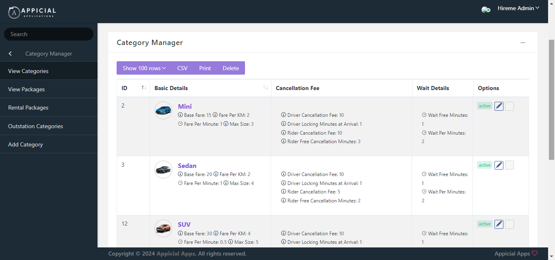555x260 pixels.
Task: Collapse the Category Manager panel
Action: tap(523, 43)
